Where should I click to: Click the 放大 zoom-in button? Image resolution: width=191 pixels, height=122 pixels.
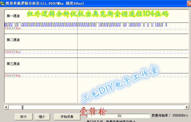coord(23,117)
